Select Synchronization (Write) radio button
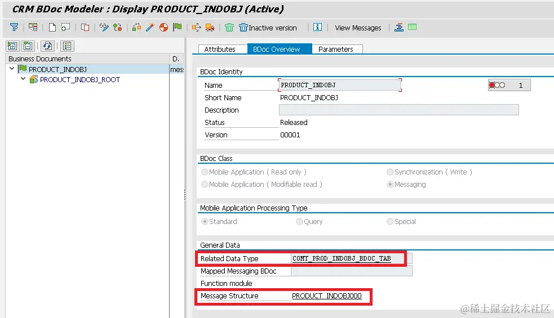Image resolution: width=554 pixels, height=318 pixels. (x=390, y=172)
